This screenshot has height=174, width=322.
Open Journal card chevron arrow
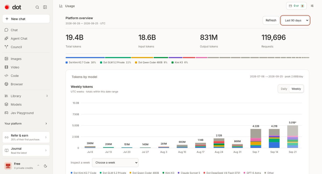click(x=46, y=151)
